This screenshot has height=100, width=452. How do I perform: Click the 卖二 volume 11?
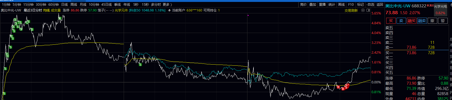click(432, 43)
